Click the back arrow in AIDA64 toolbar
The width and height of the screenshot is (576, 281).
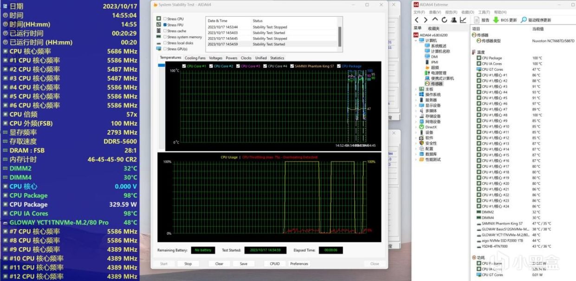(416, 20)
